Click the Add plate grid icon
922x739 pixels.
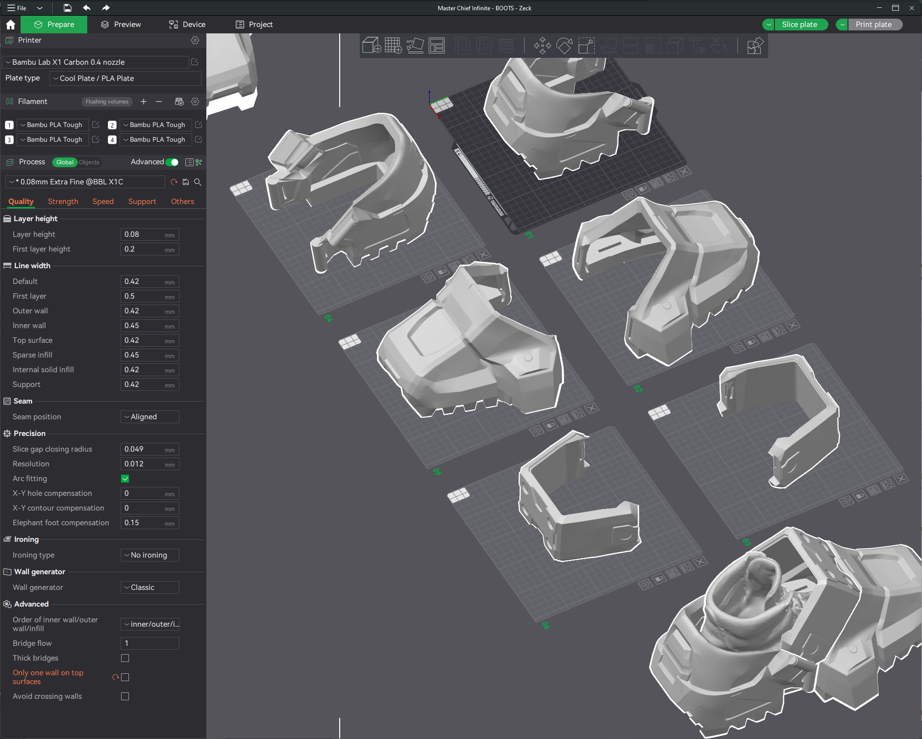point(393,46)
